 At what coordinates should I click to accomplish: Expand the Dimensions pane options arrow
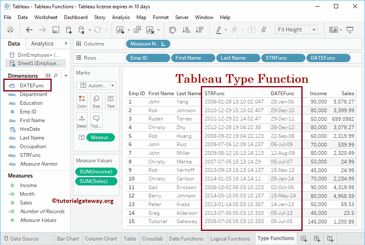point(65,76)
